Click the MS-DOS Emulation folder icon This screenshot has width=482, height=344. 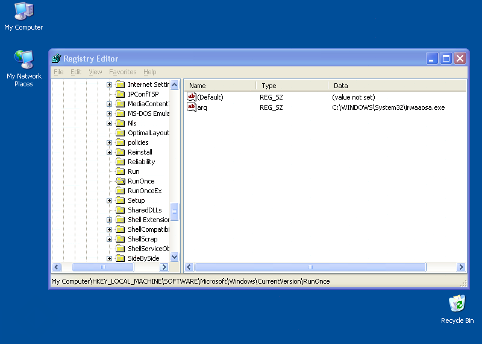pos(120,113)
